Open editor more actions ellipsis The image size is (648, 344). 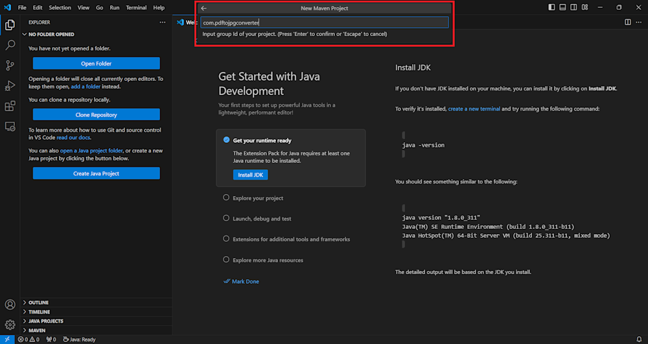pos(639,22)
